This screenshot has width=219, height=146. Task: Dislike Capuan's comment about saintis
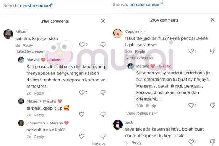point(212,51)
